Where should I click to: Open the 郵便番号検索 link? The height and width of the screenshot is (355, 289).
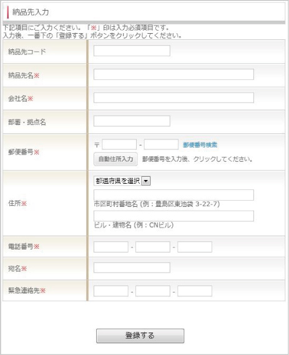[200, 144]
